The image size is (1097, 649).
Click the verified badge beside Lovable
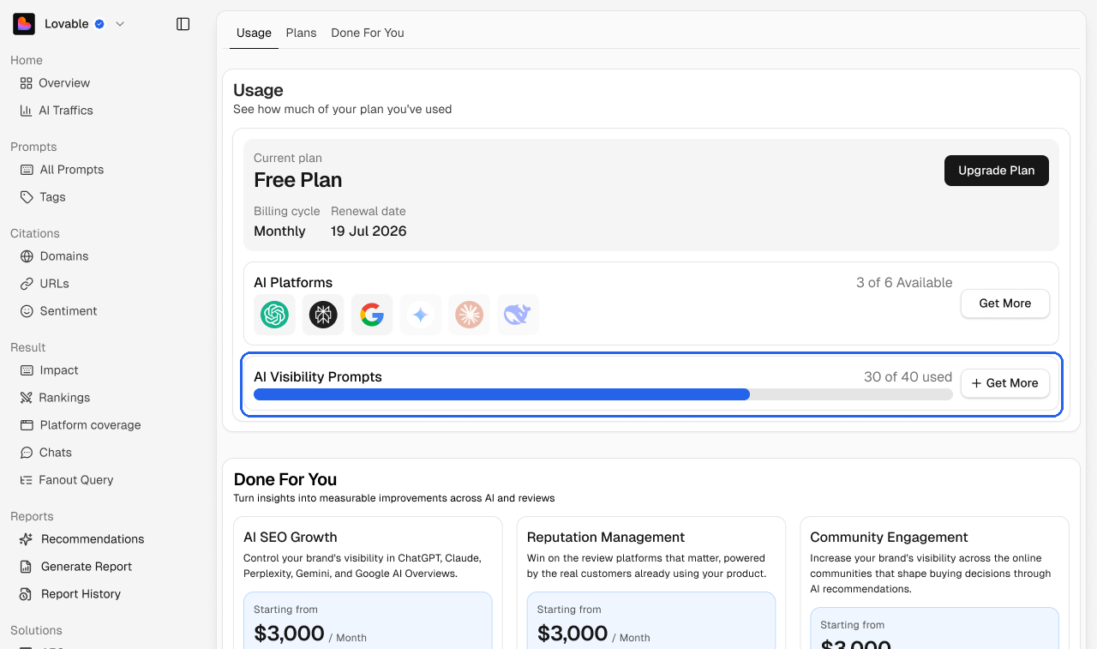coord(99,24)
